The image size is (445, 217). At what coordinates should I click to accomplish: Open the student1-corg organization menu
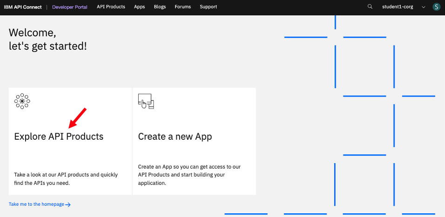[x=397, y=7]
